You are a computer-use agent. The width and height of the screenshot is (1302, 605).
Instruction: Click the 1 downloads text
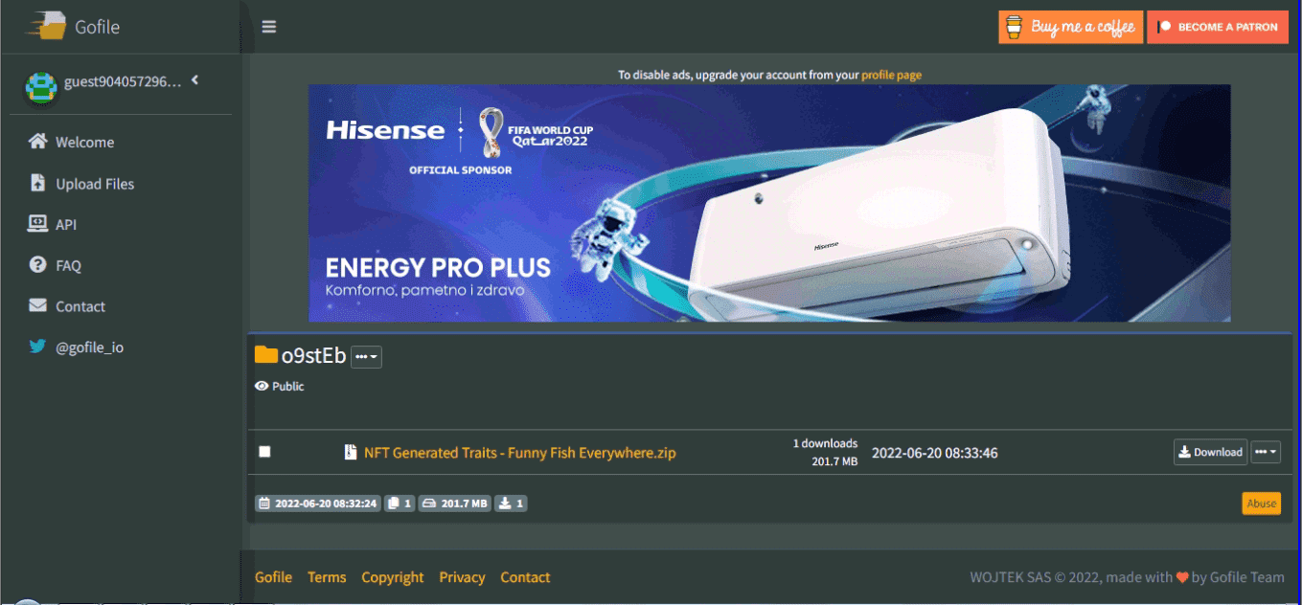(x=825, y=444)
